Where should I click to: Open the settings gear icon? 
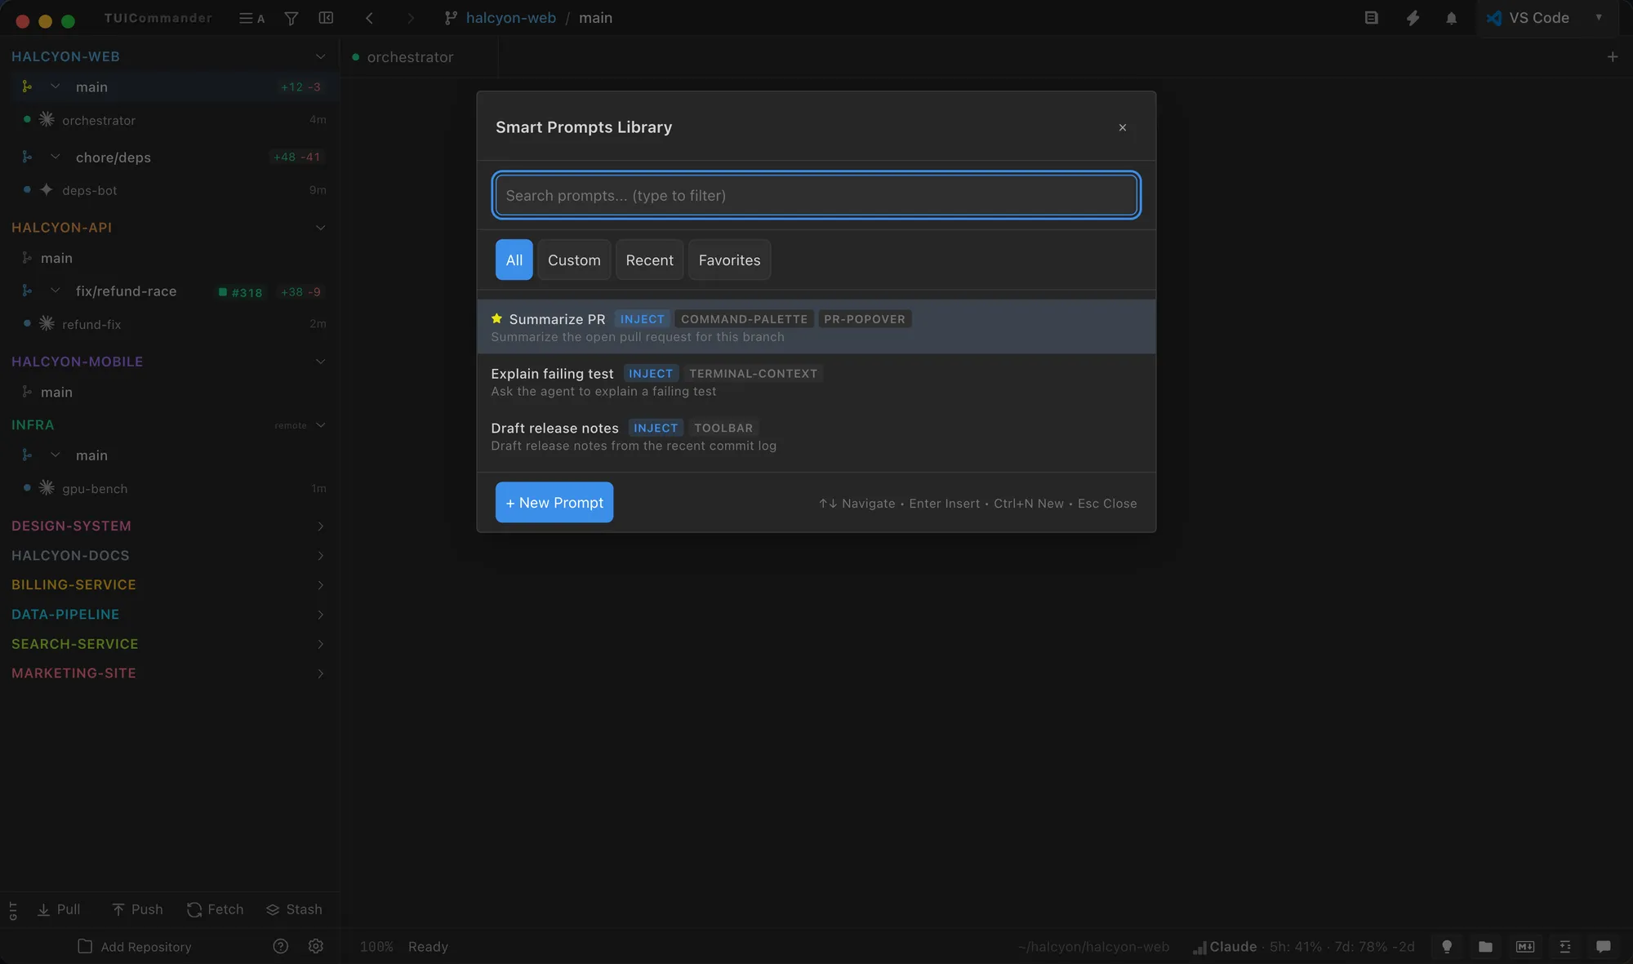(x=316, y=946)
